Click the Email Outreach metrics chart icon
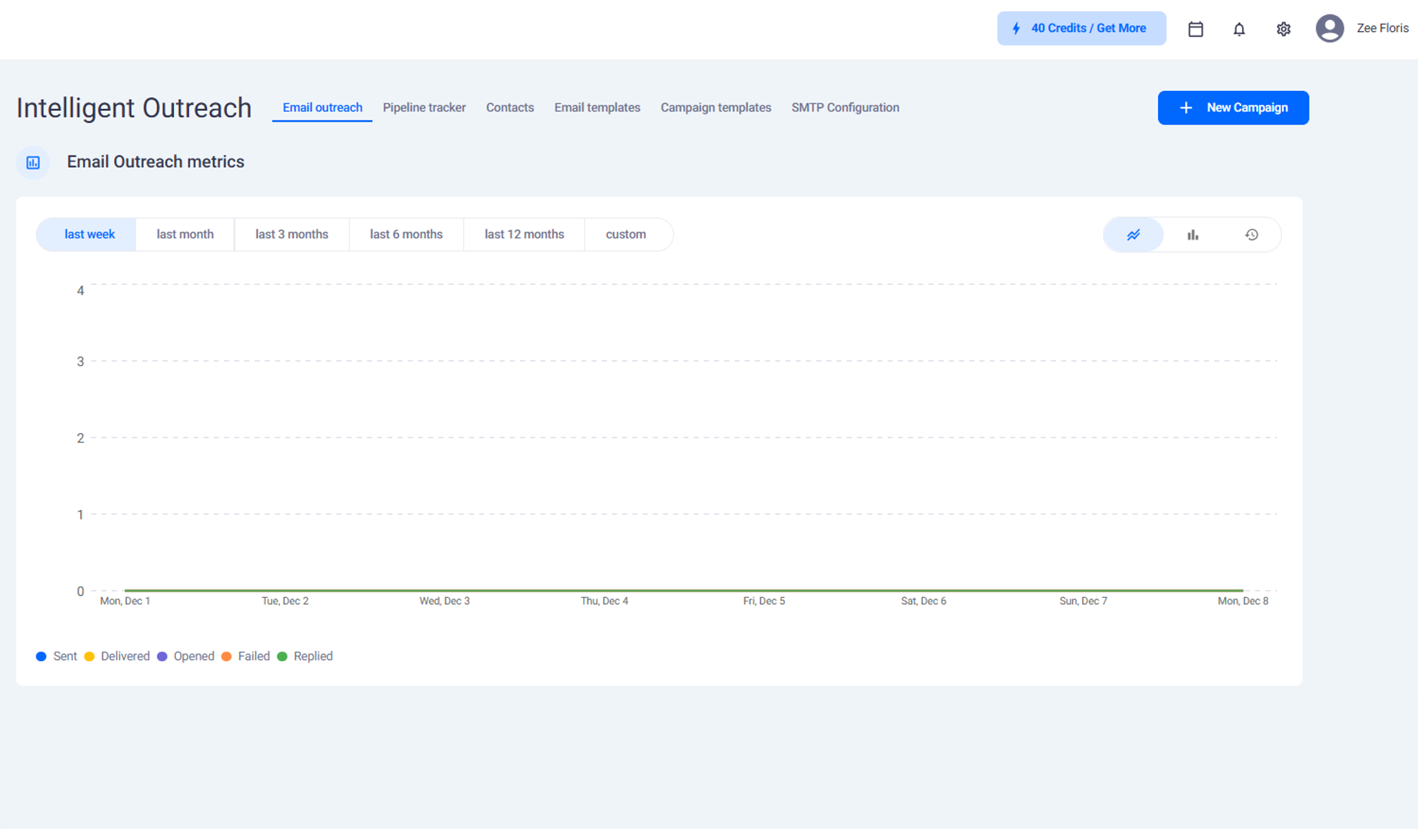This screenshot has height=829, width=1418. click(33, 162)
